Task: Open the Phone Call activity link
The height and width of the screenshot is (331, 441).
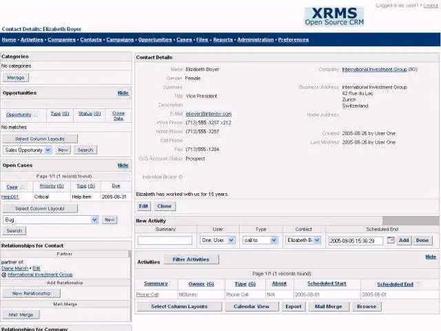Action: click(147, 294)
